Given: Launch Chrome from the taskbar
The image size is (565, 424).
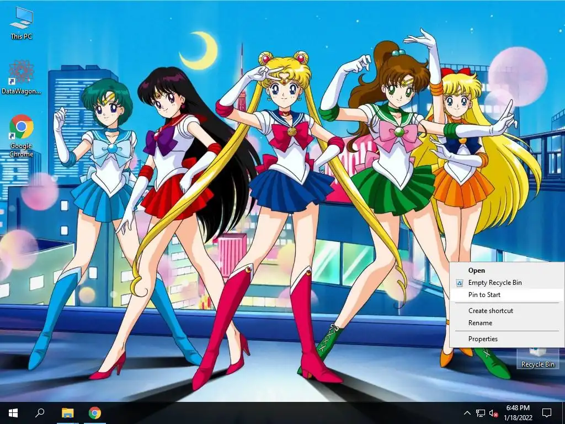Looking at the screenshot, I should pyautogui.click(x=95, y=413).
